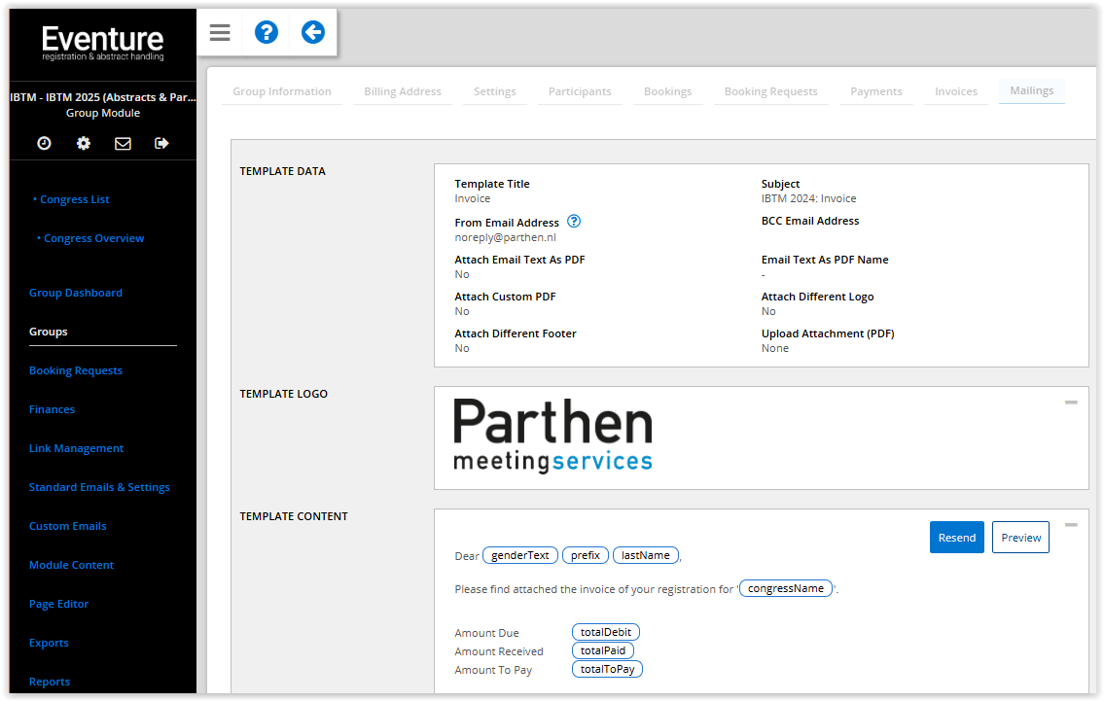This screenshot has height=701, width=1104.
Task: Open the Invoices tab
Action: pyautogui.click(x=955, y=91)
